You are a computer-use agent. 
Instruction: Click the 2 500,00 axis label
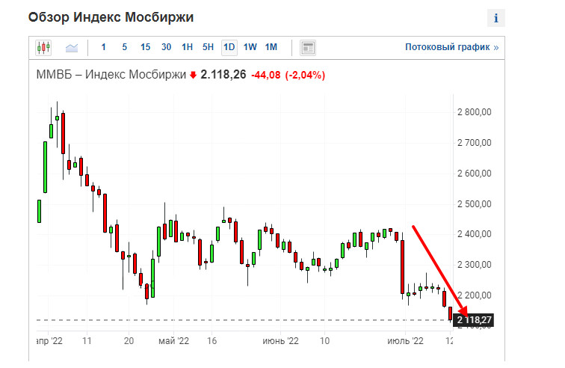tap(474, 204)
